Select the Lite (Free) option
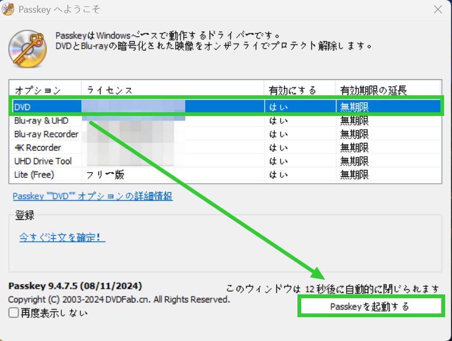 pyautogui.click(x=34, y=175)
